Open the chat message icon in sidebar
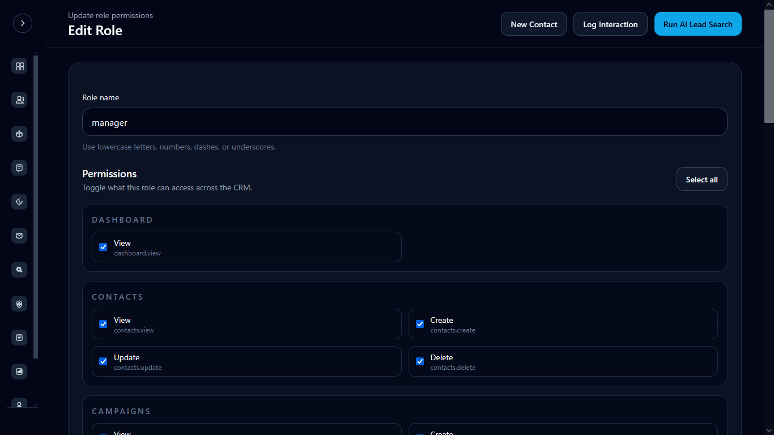Screen dimensions: 774x435 click(x=20, y=168)
